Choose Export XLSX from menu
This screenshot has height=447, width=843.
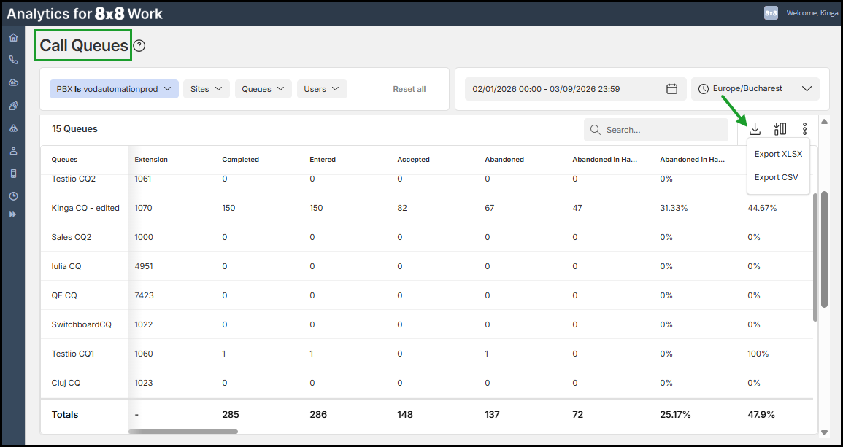click(778, 154)
